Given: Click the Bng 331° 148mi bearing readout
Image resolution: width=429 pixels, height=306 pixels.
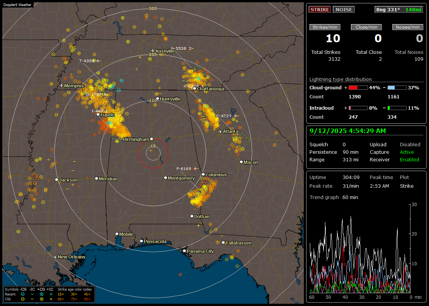Looking at the screenshot, I should (398, 9).
